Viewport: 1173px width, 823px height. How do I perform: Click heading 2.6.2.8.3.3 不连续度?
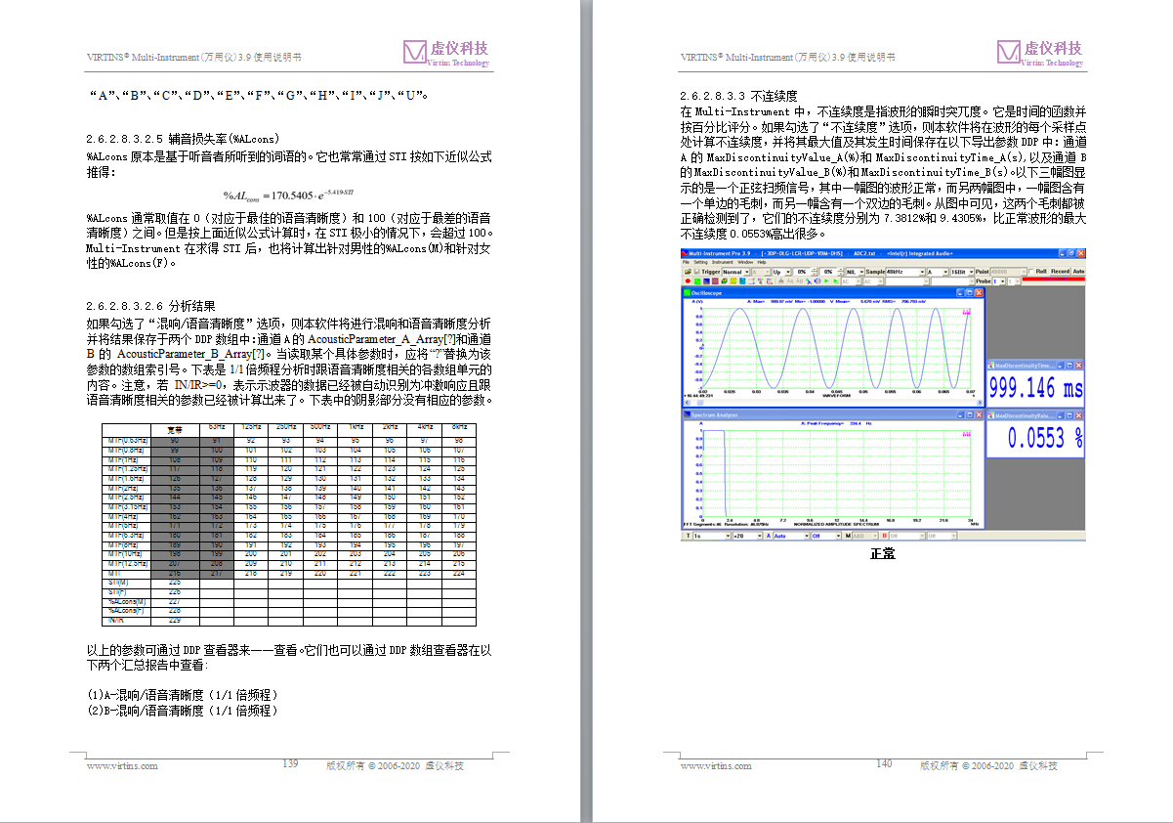point(738,96)
